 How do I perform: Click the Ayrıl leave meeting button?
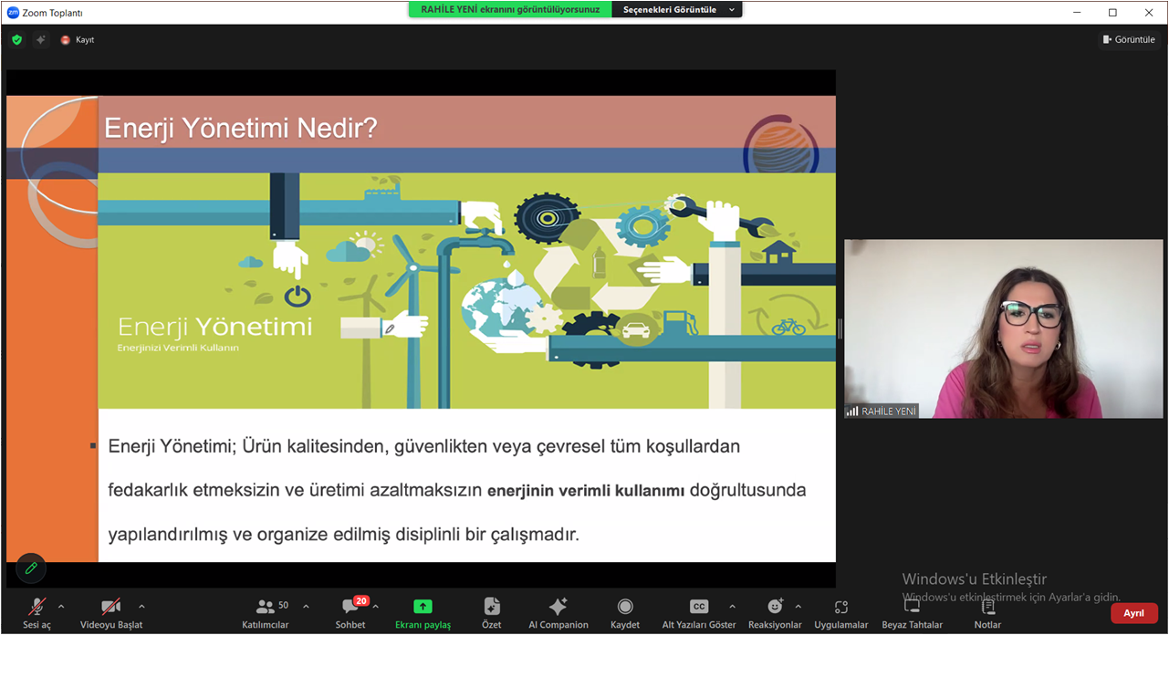[x=1133, y=613]
